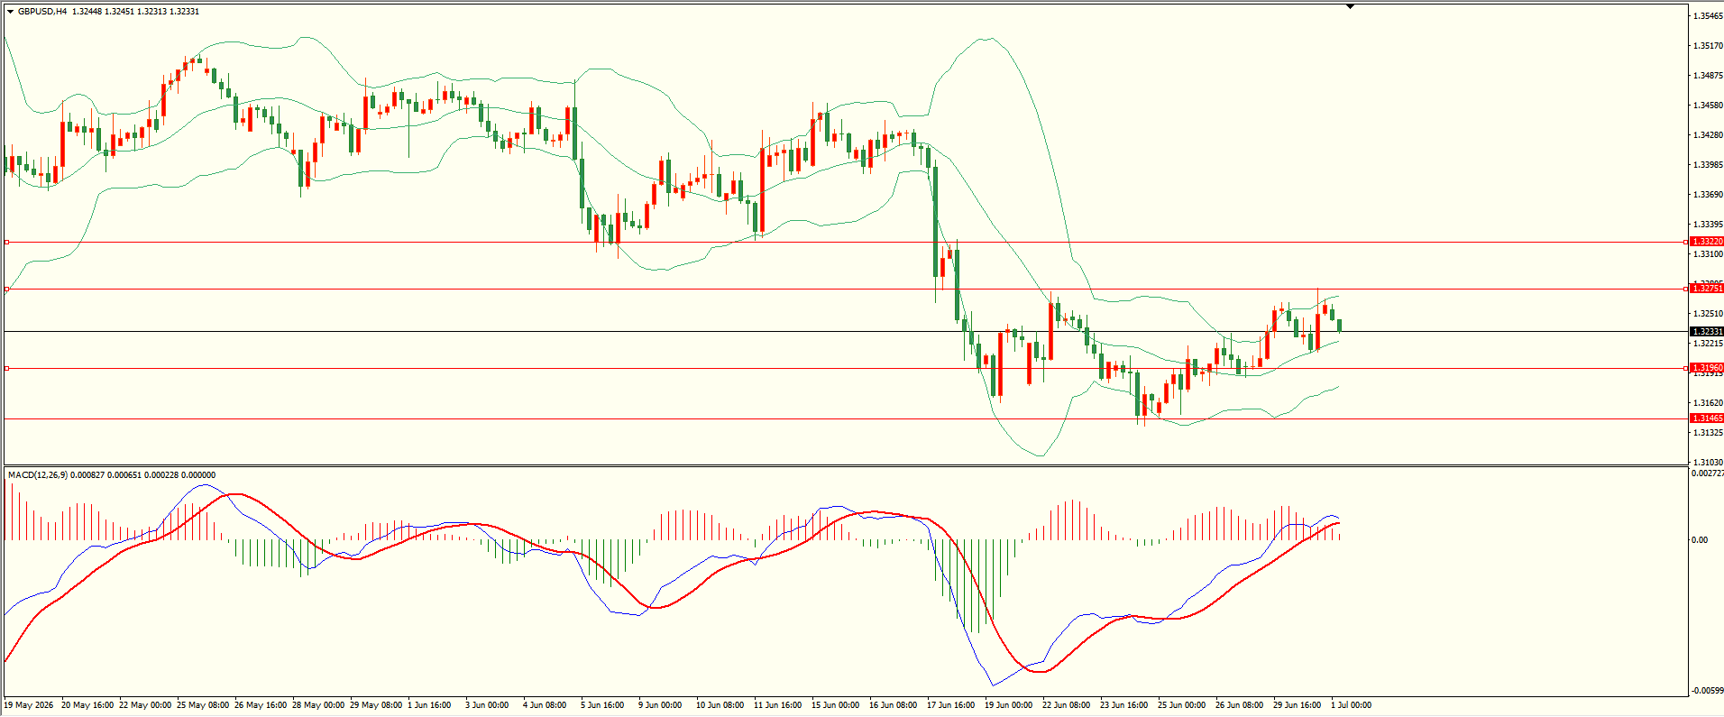The width and height of the screenshot is (1724, 717).
Task: Select the 1.33220 red price label
Action: [x=1707, y=242]
